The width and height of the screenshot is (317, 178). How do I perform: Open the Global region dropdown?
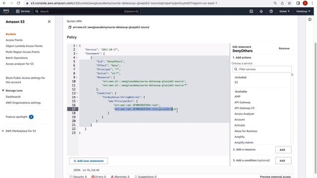click(284, 11)
